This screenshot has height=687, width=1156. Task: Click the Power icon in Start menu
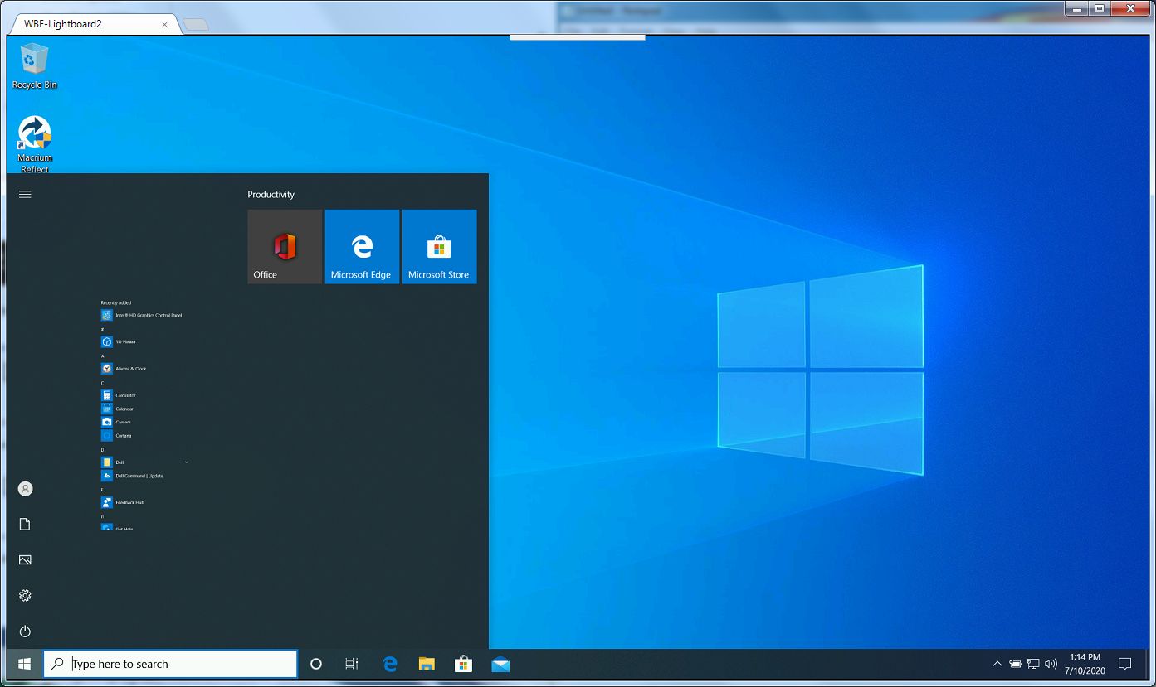coord(25,631)
